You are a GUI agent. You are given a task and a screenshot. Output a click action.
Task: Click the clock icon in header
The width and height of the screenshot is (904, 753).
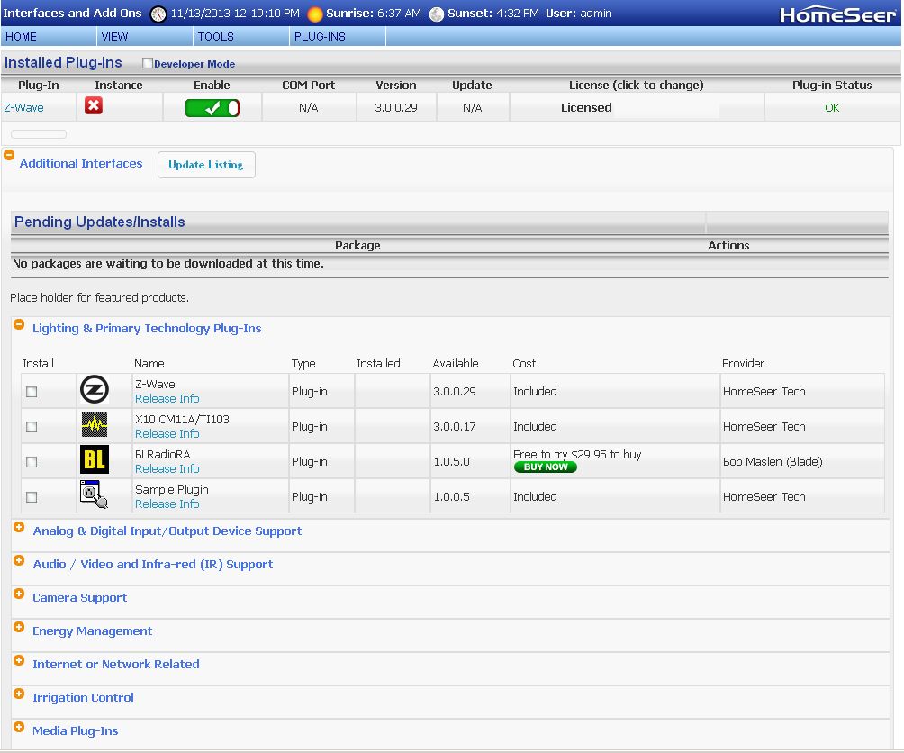(158, 14)
